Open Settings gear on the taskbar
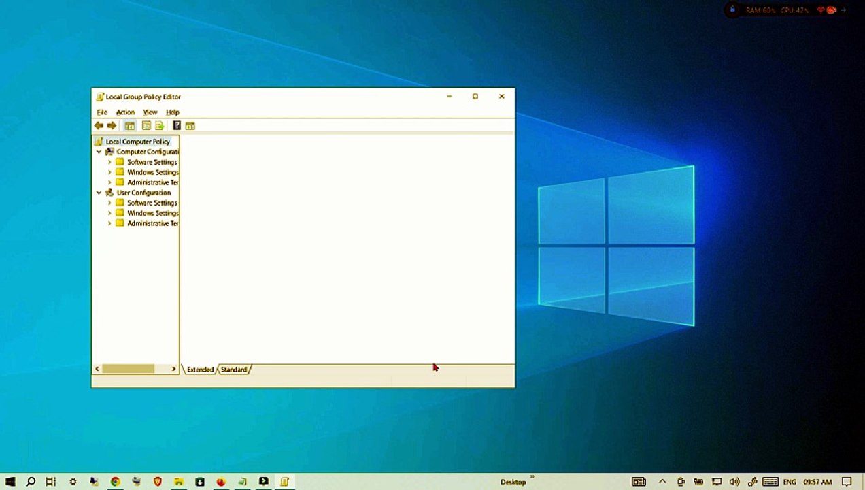865x490 pixels. pyautogui.click(x=73, y=482)
